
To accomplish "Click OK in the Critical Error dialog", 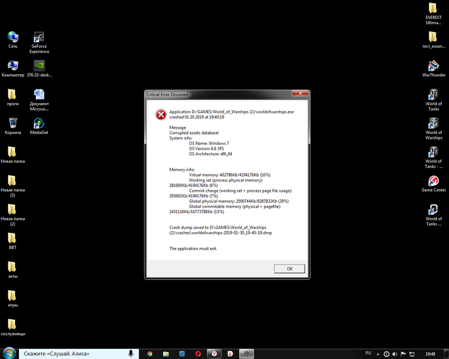I will pos(290,269).
